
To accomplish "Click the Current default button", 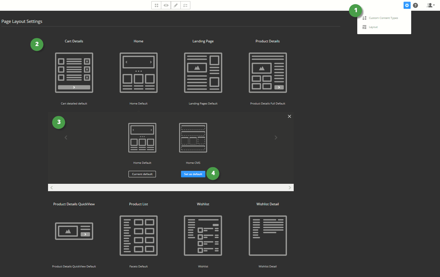I will (142, 174).
